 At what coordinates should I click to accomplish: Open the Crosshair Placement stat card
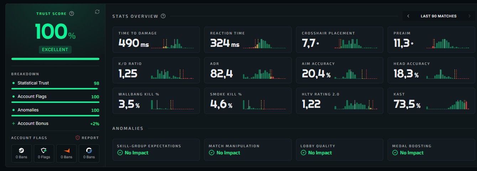pyautogui.click(x=339, y=40)
